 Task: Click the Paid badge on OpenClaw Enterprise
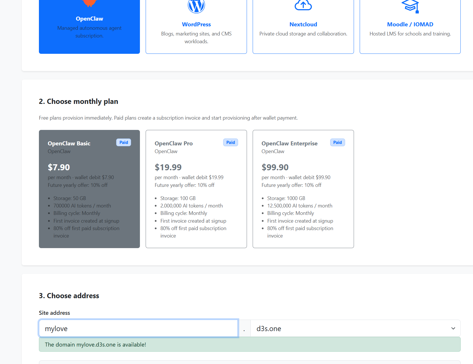click(337, 143)
